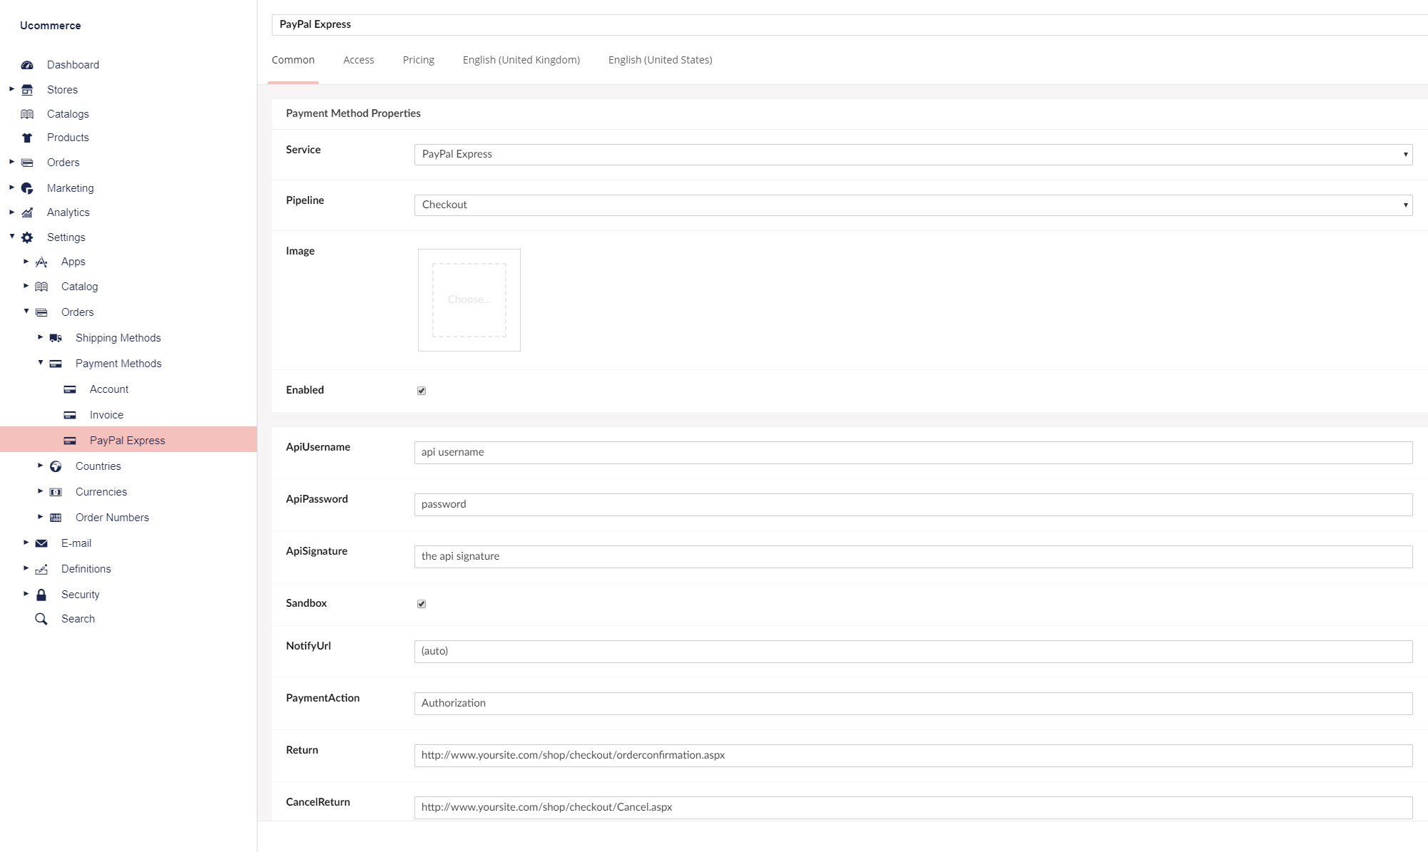Click the Ucommerce logo text

pyautogui.click(x=50, y=26)
